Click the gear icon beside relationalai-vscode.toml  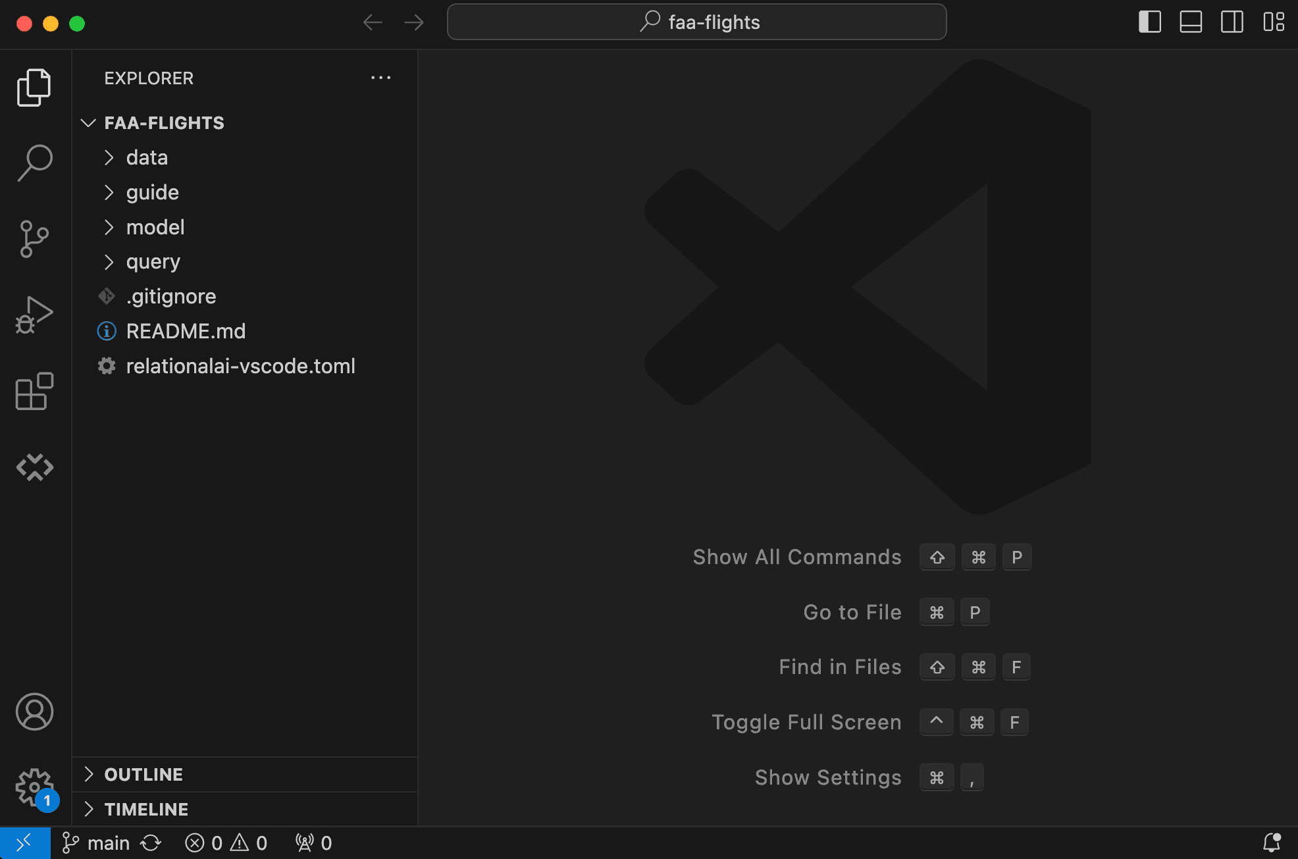[x=107, y=366]
